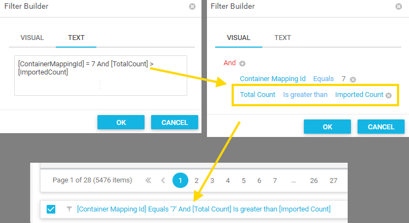Disable the active grid filter checkbox
Viewport: 409px width, 223px height.
coord(51,209)
